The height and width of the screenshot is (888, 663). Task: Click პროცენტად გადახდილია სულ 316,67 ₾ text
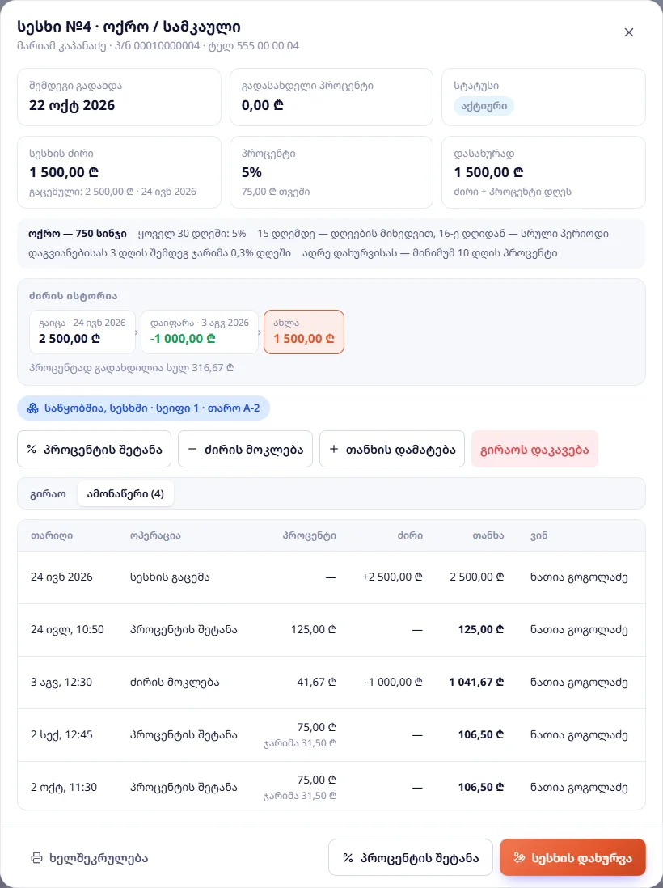(x=132, y=368)
